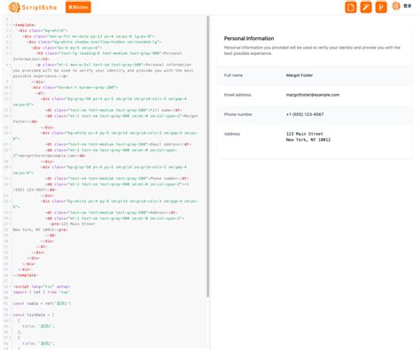
Task: Click the code editor vertical scrollbar
Action: (x=208, y=157)
